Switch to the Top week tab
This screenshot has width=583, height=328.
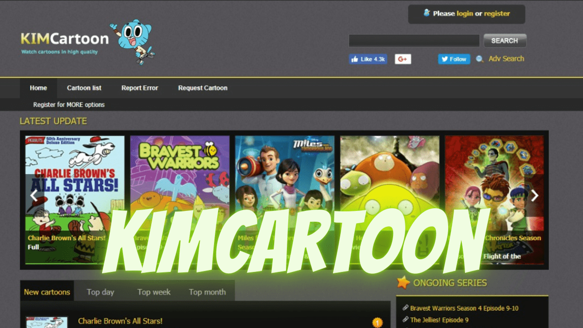(x=154, y=292)
